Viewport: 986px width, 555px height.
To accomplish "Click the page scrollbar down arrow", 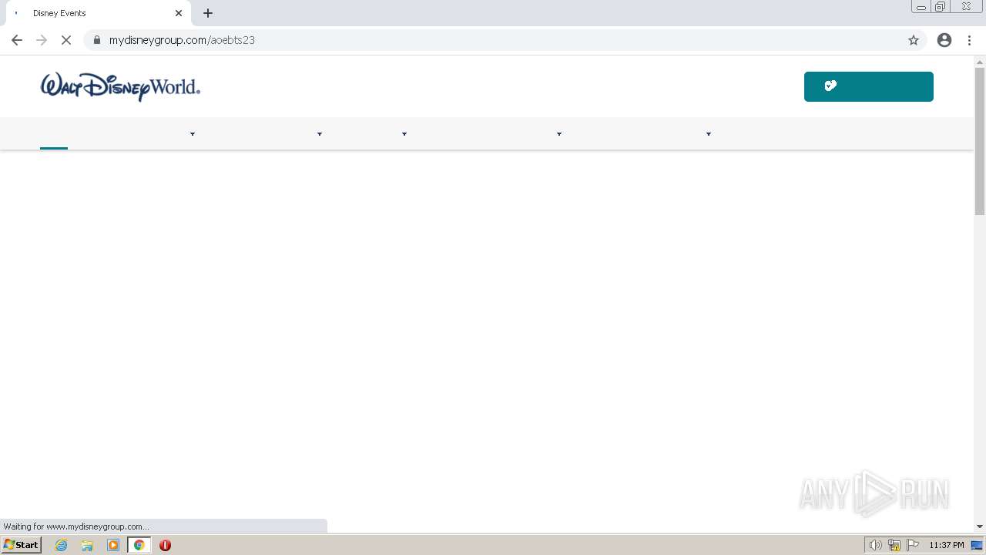I will click(980, 526).
